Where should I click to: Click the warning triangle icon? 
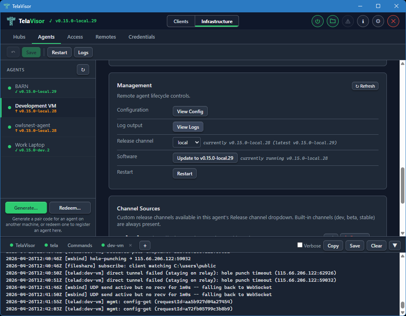[348, 21]
